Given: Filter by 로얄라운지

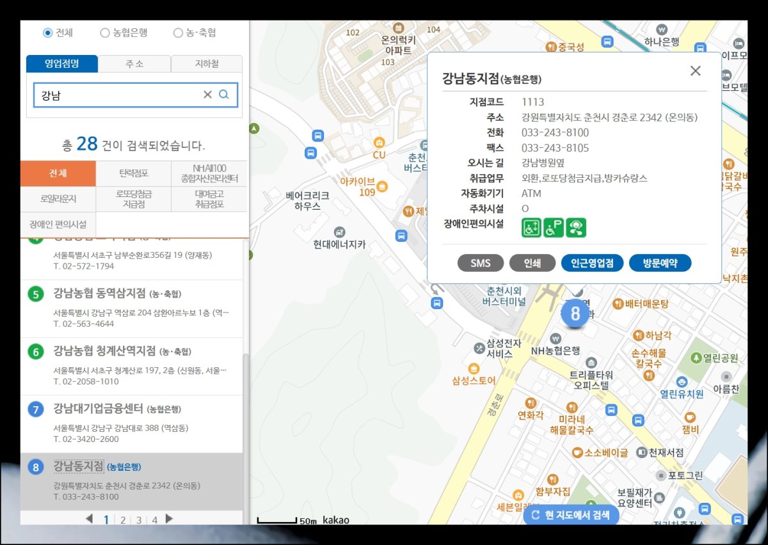Looking at the screenshot, I should pyautogui.click(x=58, y=199).
